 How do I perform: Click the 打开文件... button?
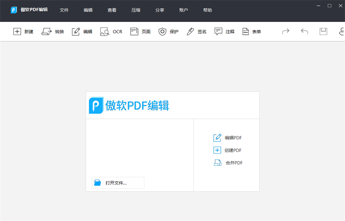coord(118,183)
